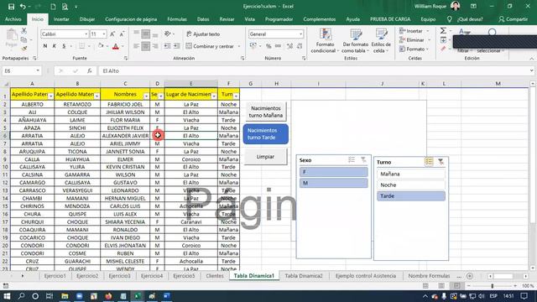Open the Lugar de Nacimiento filter dropdown
The height and width of the screenshot is (302, 537).
click(214, 96)
